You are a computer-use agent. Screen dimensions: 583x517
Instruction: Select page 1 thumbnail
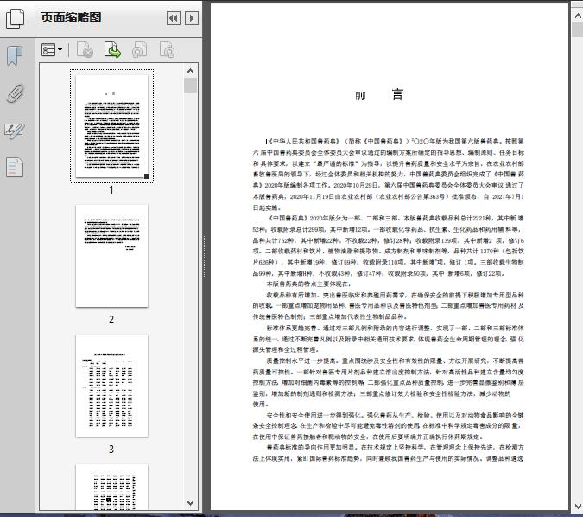coord(111,126)
